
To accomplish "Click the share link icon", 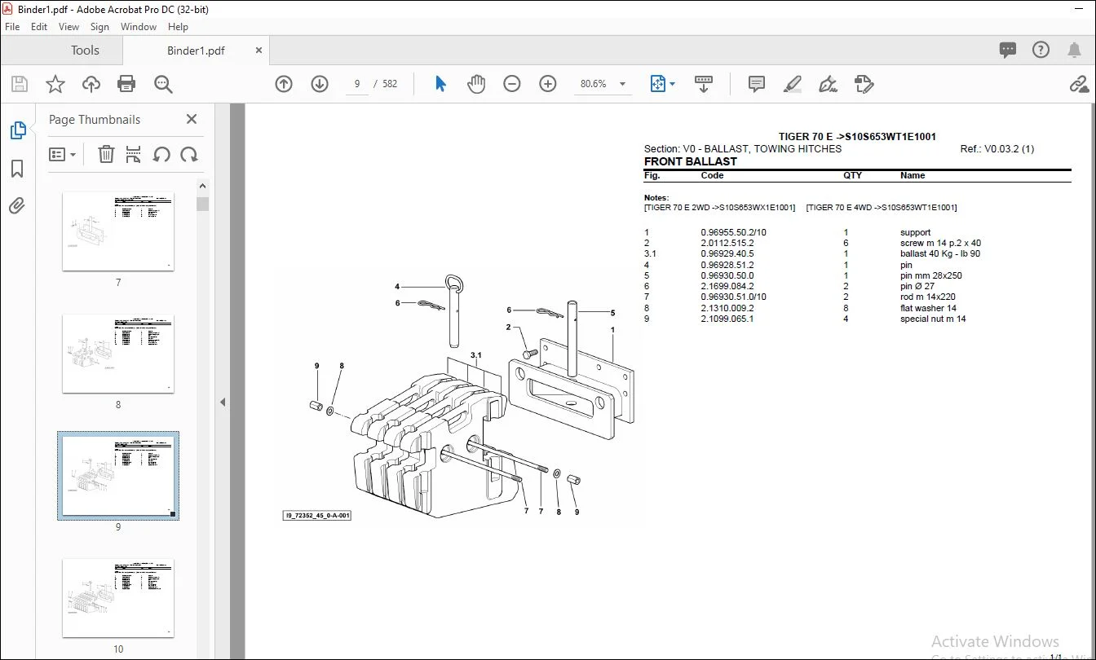I will (x=1079, y=84).
